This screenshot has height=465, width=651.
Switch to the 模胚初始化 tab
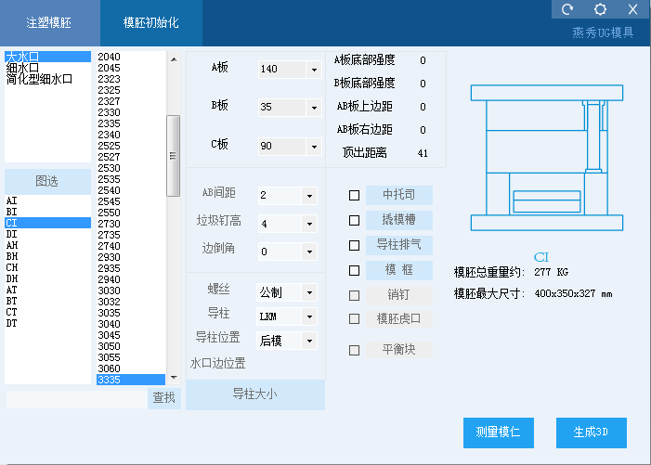151,22
